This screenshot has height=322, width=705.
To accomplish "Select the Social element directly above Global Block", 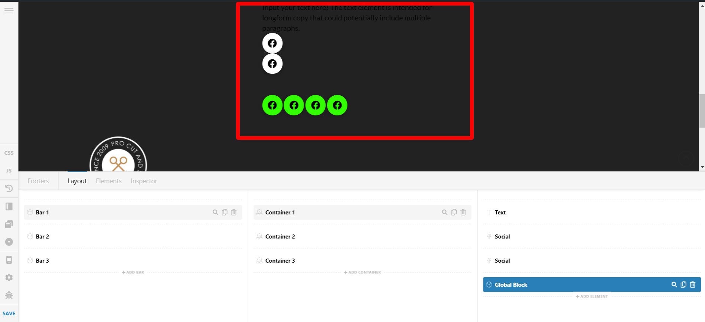I will (x=592, y=260).
